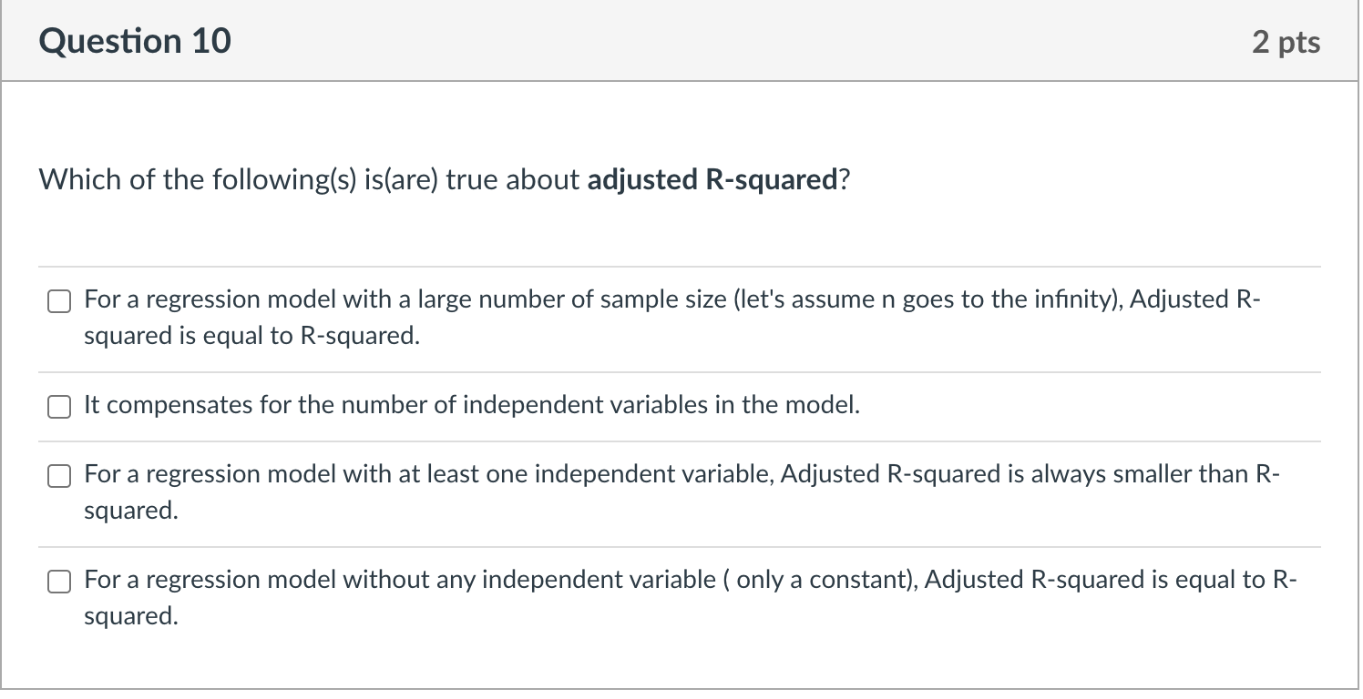Click the second answer statement text

(x=470, y=406)
